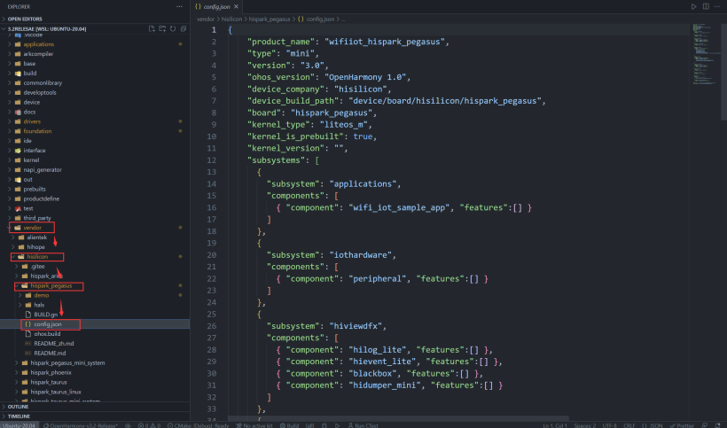Expand the hispark_phoenix folder

51,372
